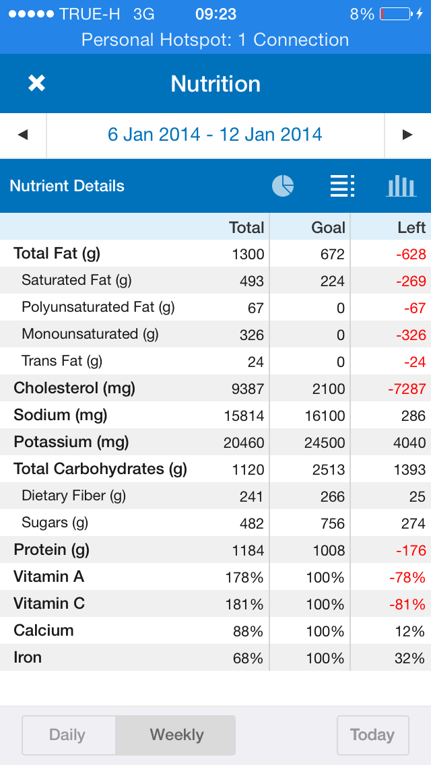Tap the Total column header
The width and height of the screenshot is (431, 765).
pyautogui.click(x=246, y=228)
